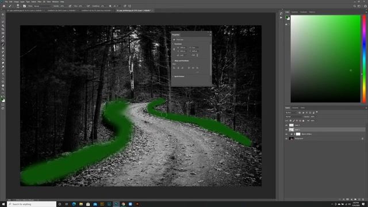The width and height of the screenshot is (368, 207).
Task: Toggle lock all padlock in Layers panel
Action: [x=303, y=121]
